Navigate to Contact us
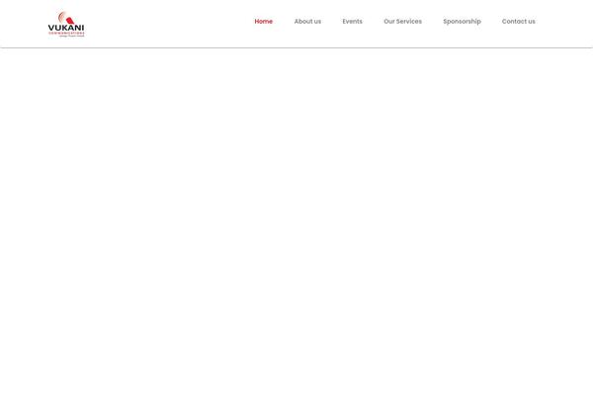This screenshot has height=395, width=593. (518, 22)
